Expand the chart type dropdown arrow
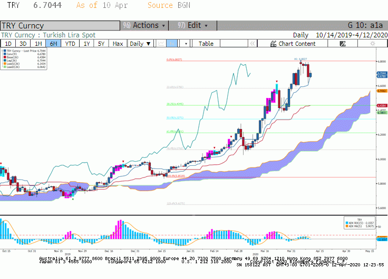 (x=186, y=44)
